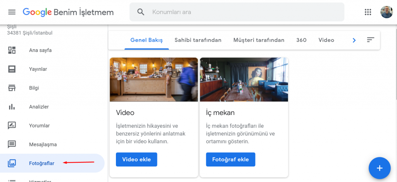Click the Google Benim İşletmem logo
This screenshot has width=397, height=182.
(68, 12)
